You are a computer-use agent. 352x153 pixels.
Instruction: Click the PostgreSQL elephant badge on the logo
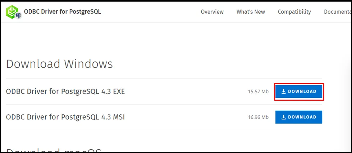18,16
